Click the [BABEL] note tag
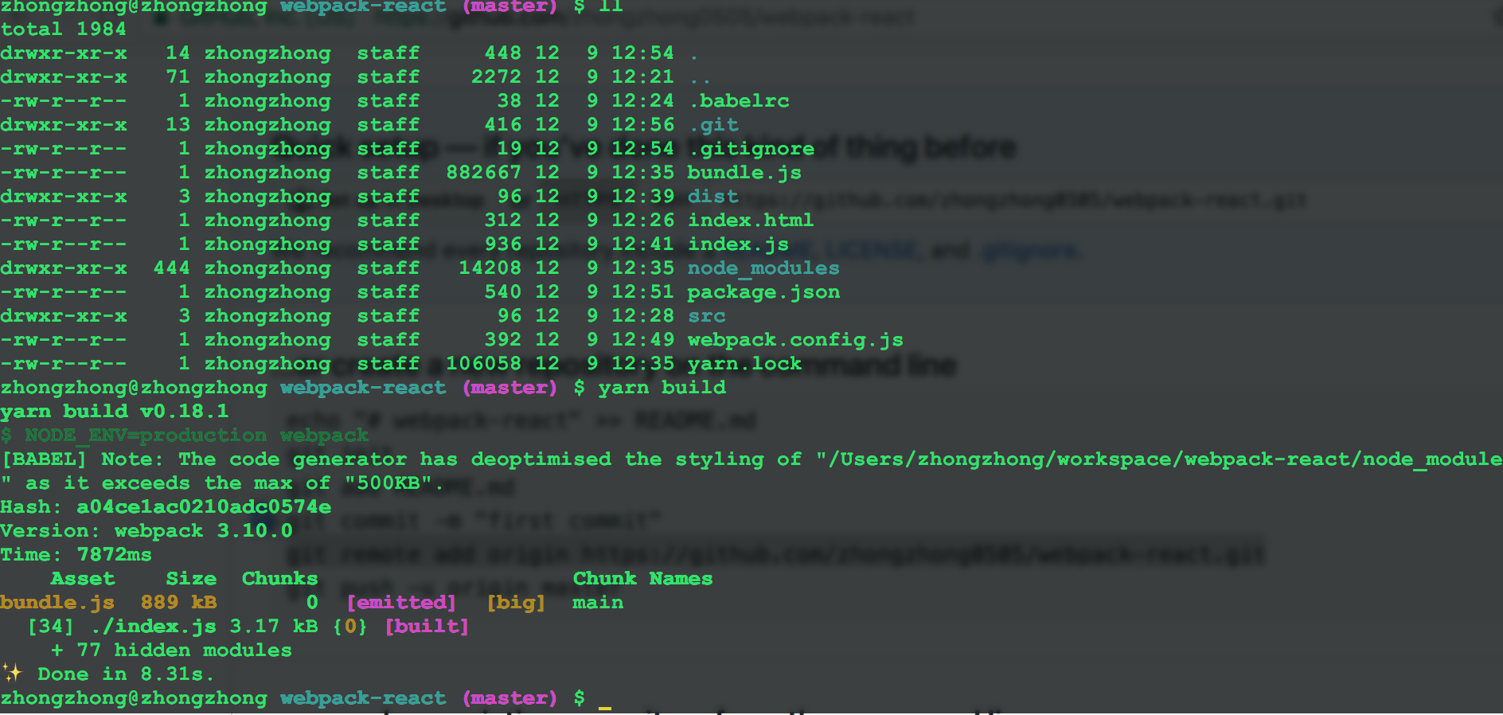Image resolution: width=1503 pixels, height=715 pixels. pos(45,459)
